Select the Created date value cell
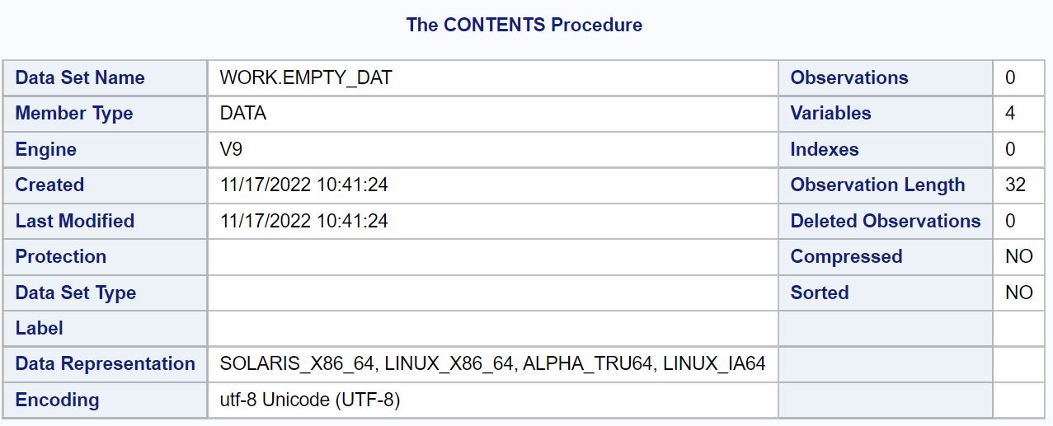This screenshot has height=426, width=1053. pyautogui.click(x=493, y=185)
